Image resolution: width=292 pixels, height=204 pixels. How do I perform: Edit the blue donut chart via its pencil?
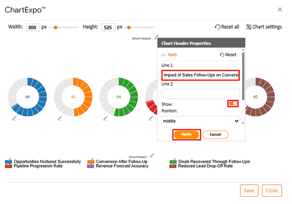pyautogui.click(x=14, y=118)
